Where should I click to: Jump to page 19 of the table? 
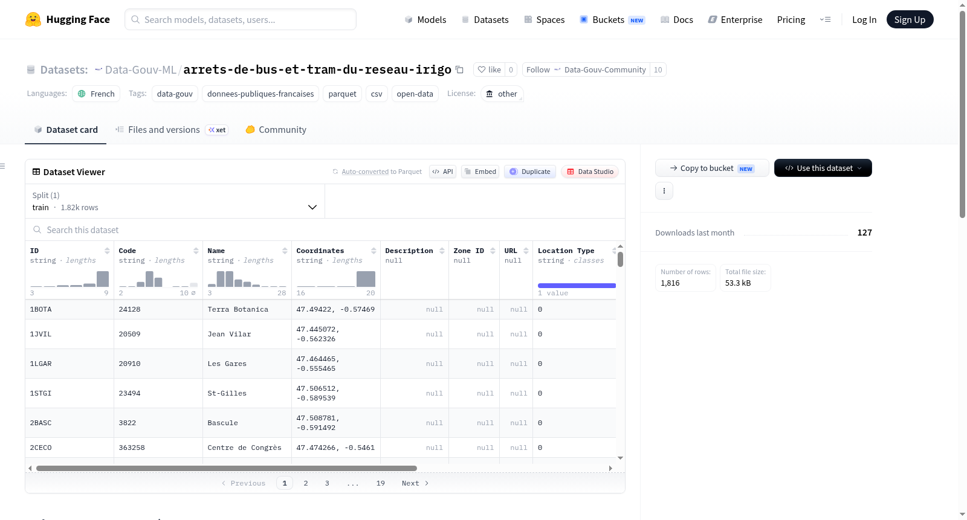click(x=381, y=483)
